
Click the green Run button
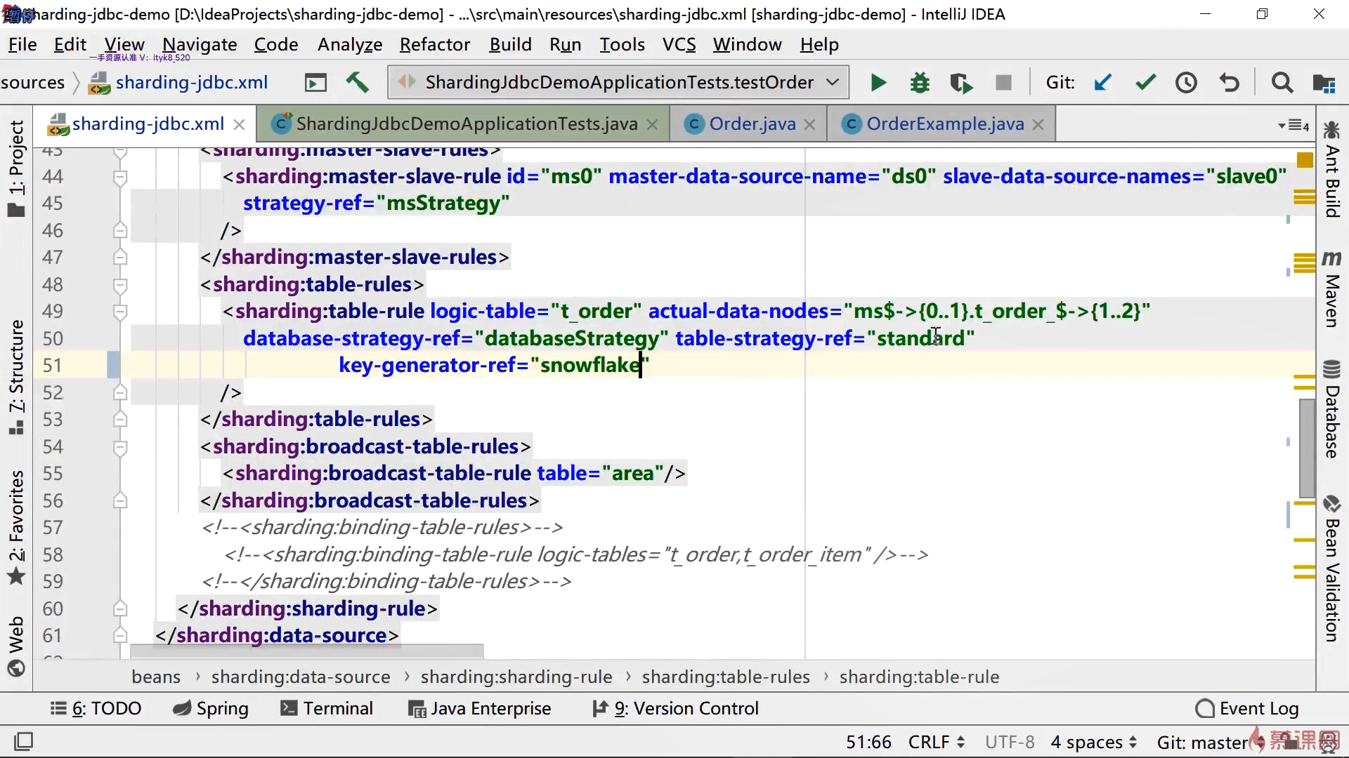click(878, 83)
